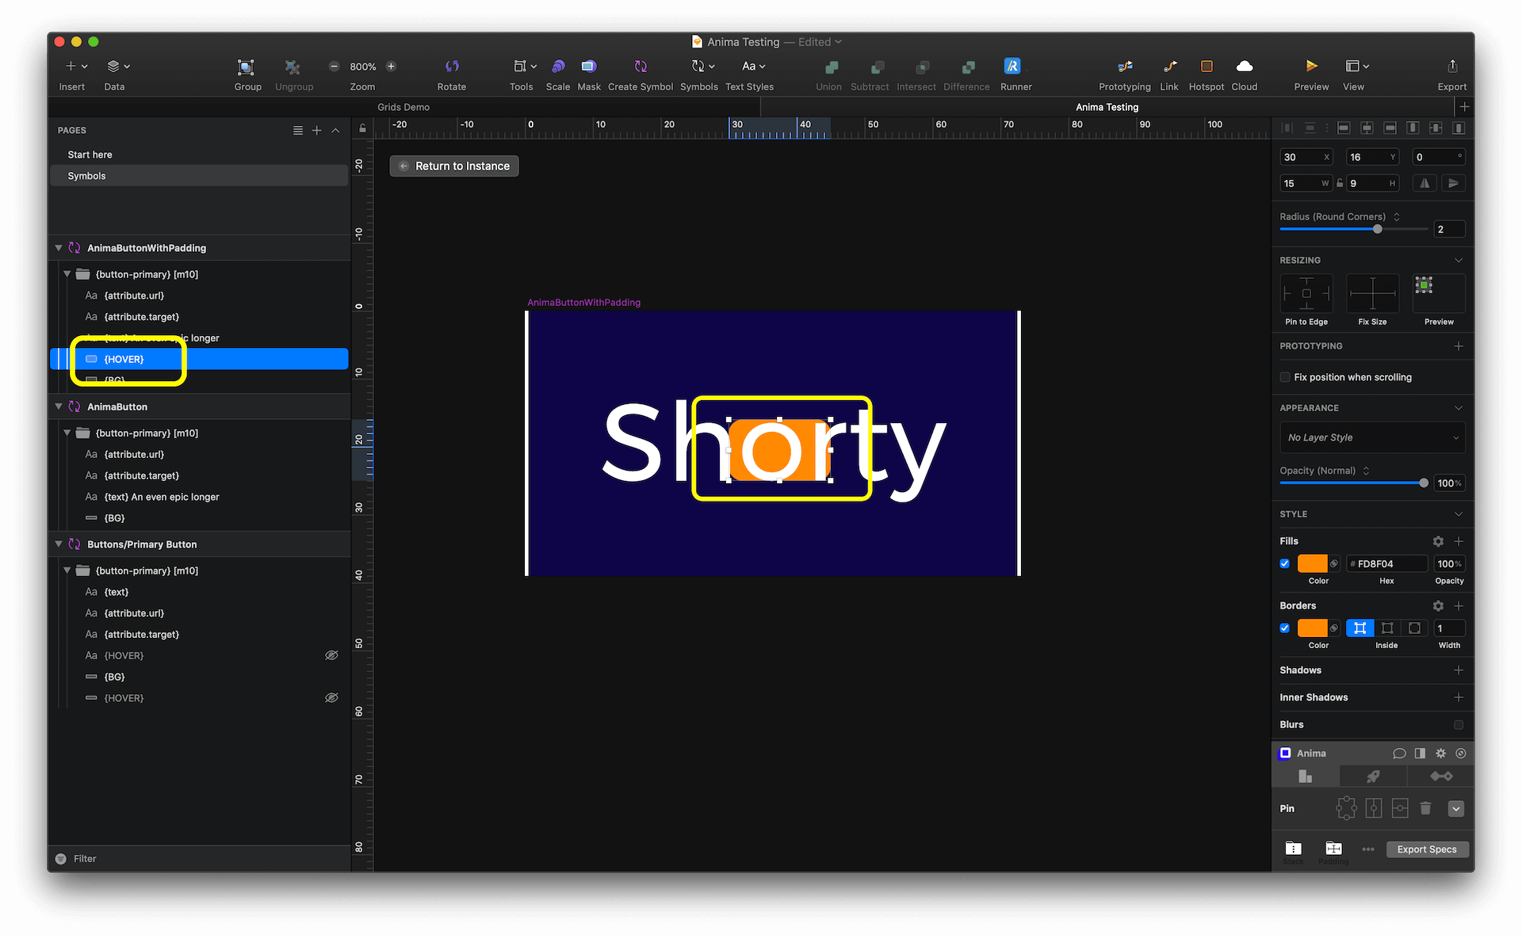Click the Cloud upload icon
Image resolution: width=1522 pixels, height=935 pixels.
point(1244,67)
